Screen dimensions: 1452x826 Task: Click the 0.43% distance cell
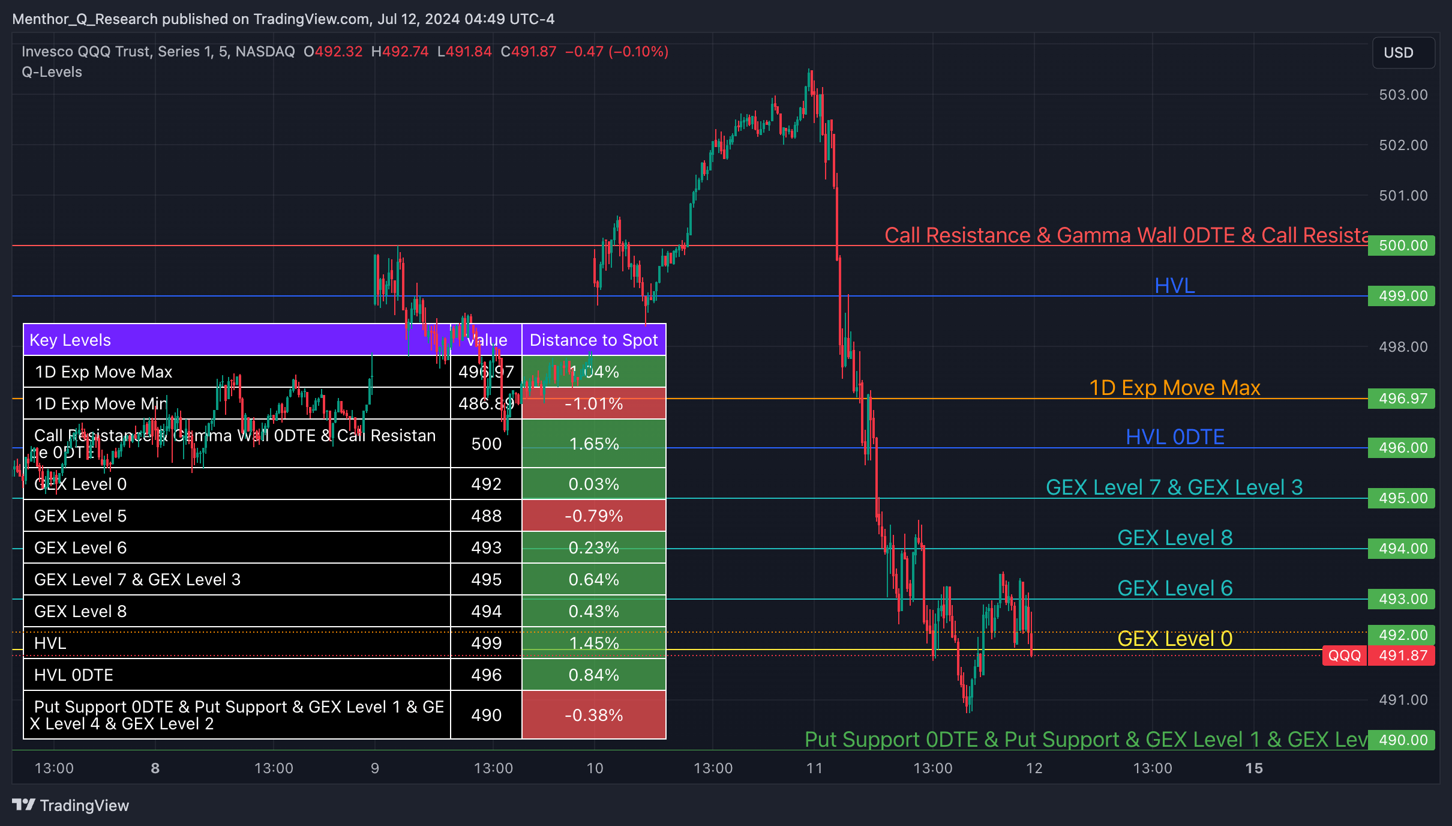coord(594,612)
